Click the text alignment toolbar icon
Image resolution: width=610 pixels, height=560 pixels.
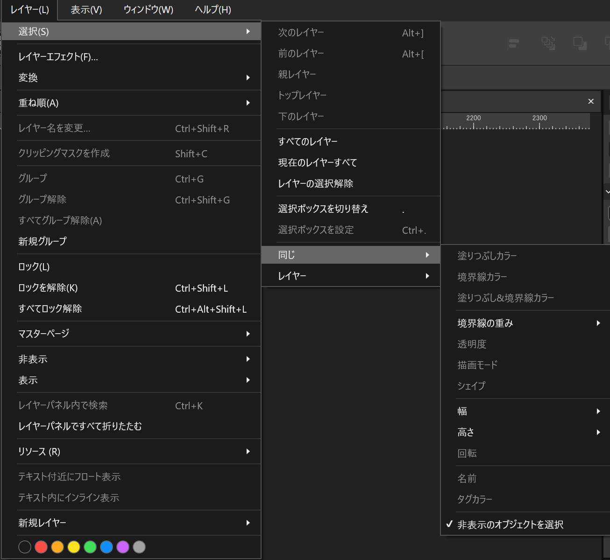point(513,43)
